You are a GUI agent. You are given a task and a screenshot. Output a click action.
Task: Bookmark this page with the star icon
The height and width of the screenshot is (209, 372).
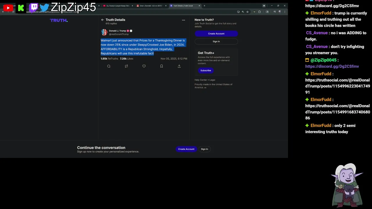click(247, 12)
